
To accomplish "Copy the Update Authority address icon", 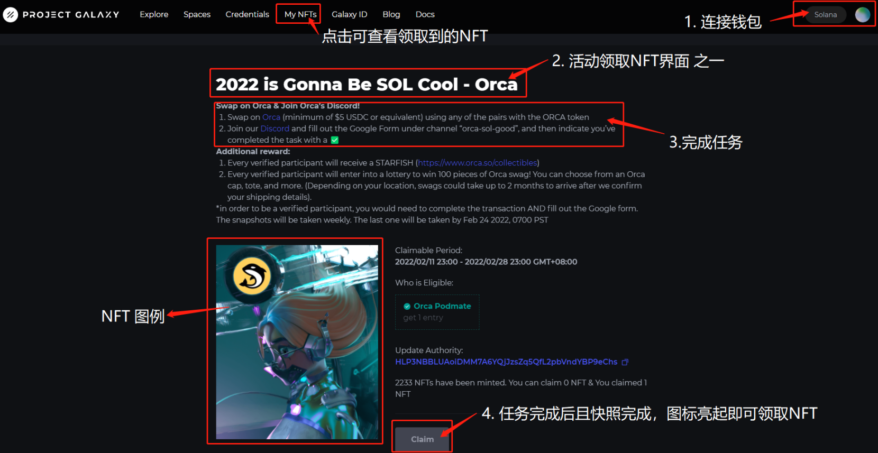I will 625,362.
